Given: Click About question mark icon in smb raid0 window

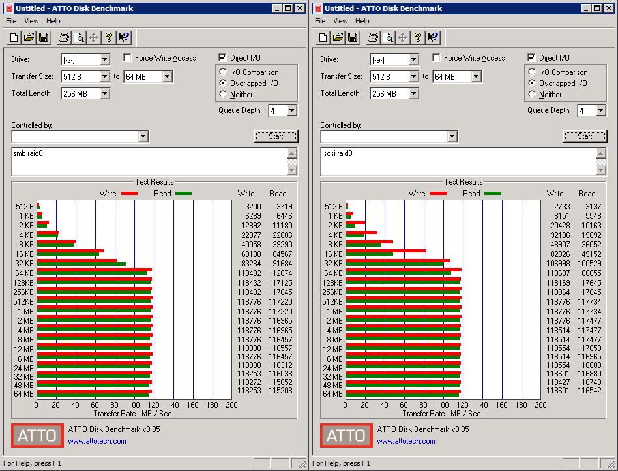Looking at the screenshot, I should [x=108, y=37].
